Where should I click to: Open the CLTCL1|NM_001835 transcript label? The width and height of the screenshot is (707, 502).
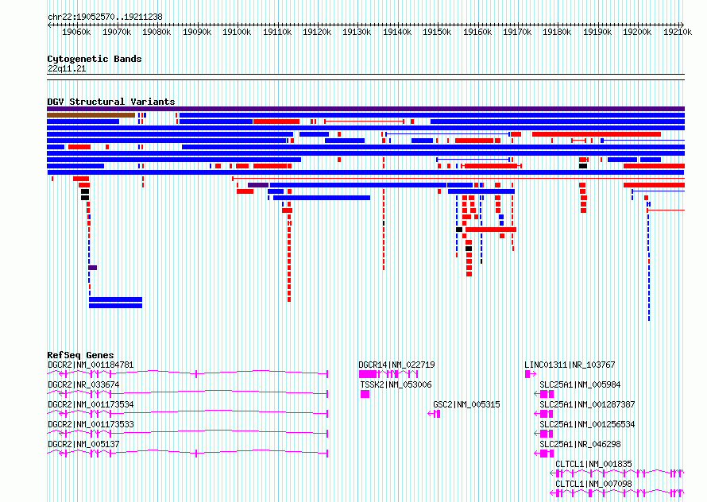(593, 464)
